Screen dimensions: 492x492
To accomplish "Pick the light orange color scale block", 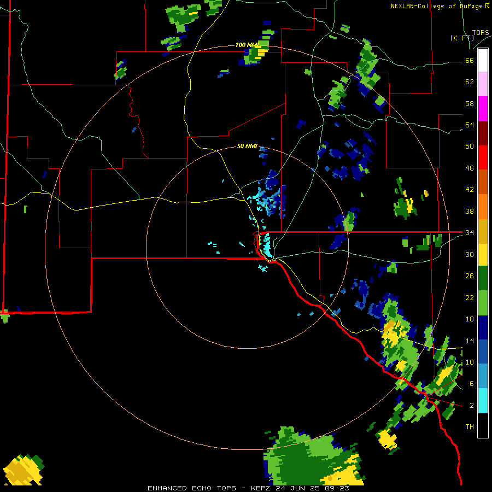I will point(483,207).
